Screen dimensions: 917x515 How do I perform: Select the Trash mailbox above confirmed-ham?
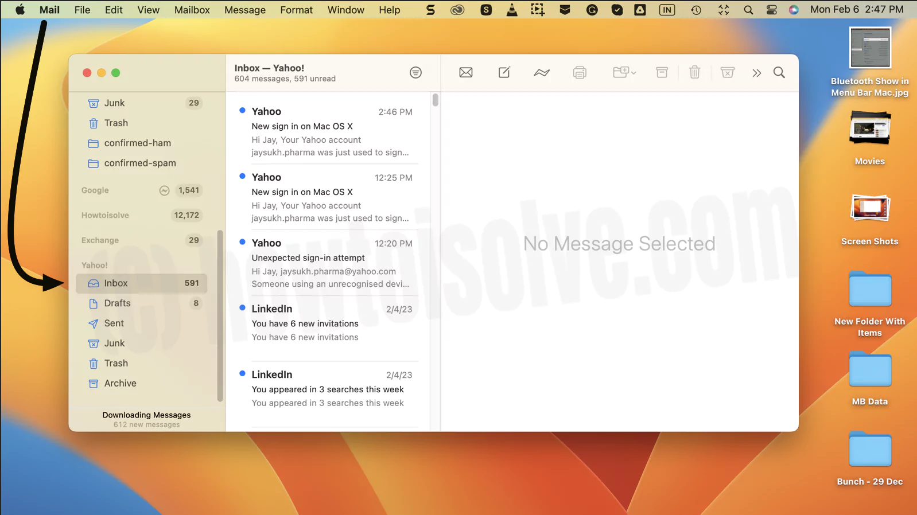[x=142, y=123]
